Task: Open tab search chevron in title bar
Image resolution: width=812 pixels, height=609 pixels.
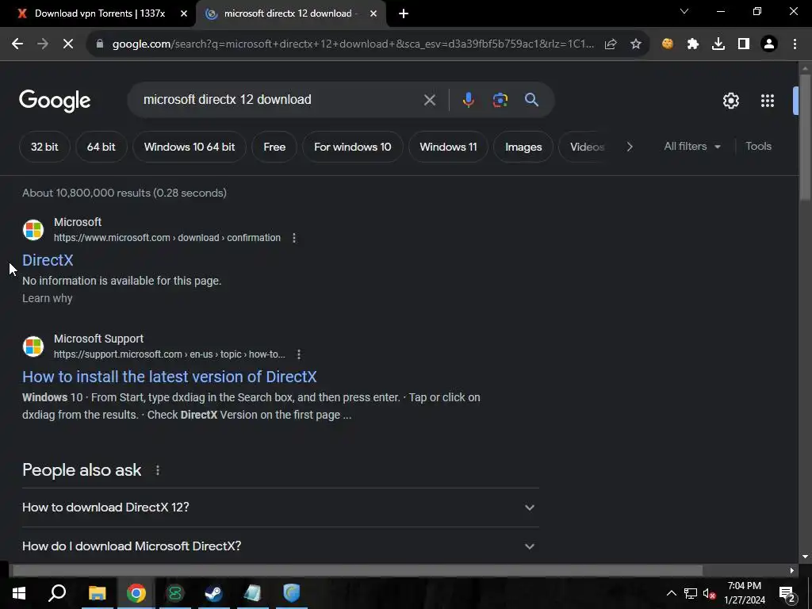Action: tap(684, 11)
